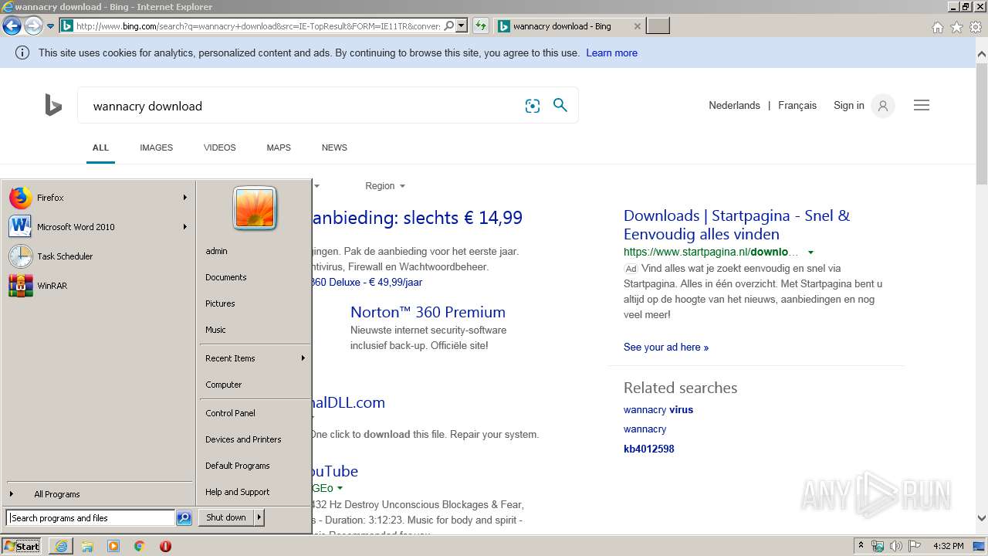The image size is (988, 556).
Task: Open Norton 360 Premium link
Action: pyautogui.click(x=428, y=312)
